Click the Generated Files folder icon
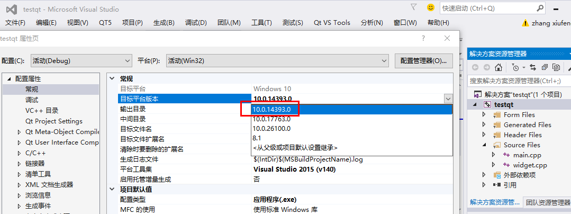This screenshot has height=214, width=571. (497, 125)
